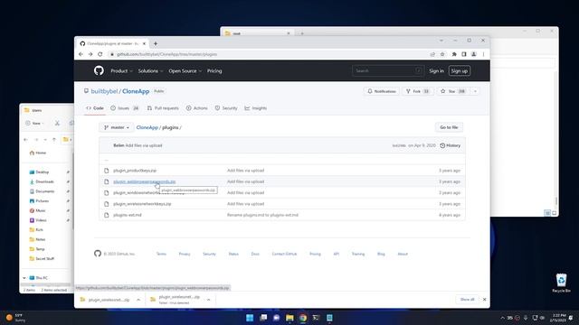Click the CloneApp breadcrumb link

[147, 127]
